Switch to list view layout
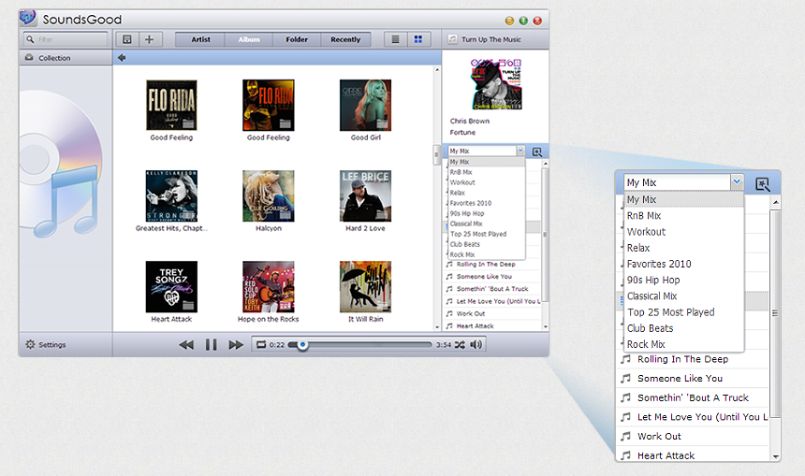805x476 pixels. [396, 39]
